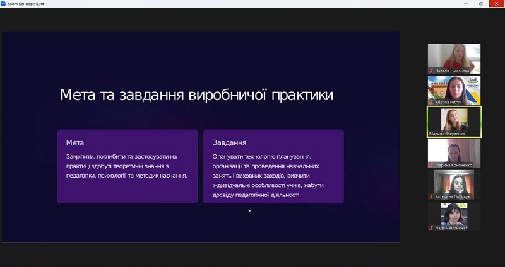The width and height of the screenshot is (505, 267).
Task: Click Kristina Petryk's muted microphone icon
Action: pos(432,102)
